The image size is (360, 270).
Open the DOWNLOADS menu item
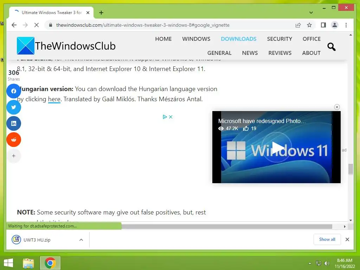pyautogui.click(x=239, y=39)
